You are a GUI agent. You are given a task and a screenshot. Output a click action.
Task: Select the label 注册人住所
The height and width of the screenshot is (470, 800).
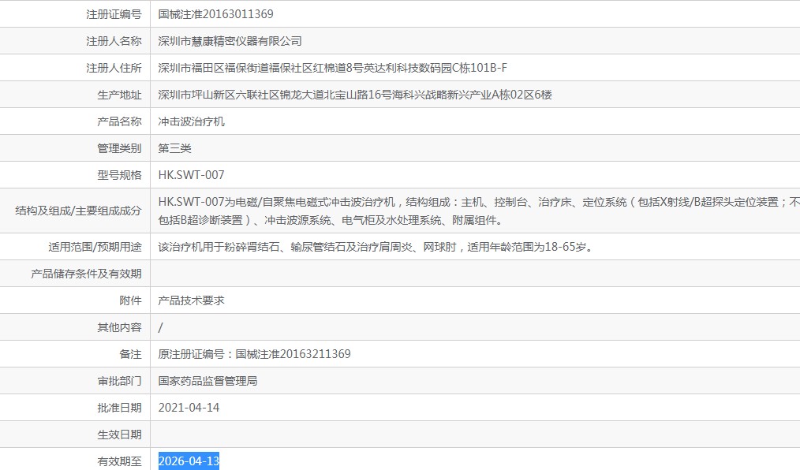point(114,68)
